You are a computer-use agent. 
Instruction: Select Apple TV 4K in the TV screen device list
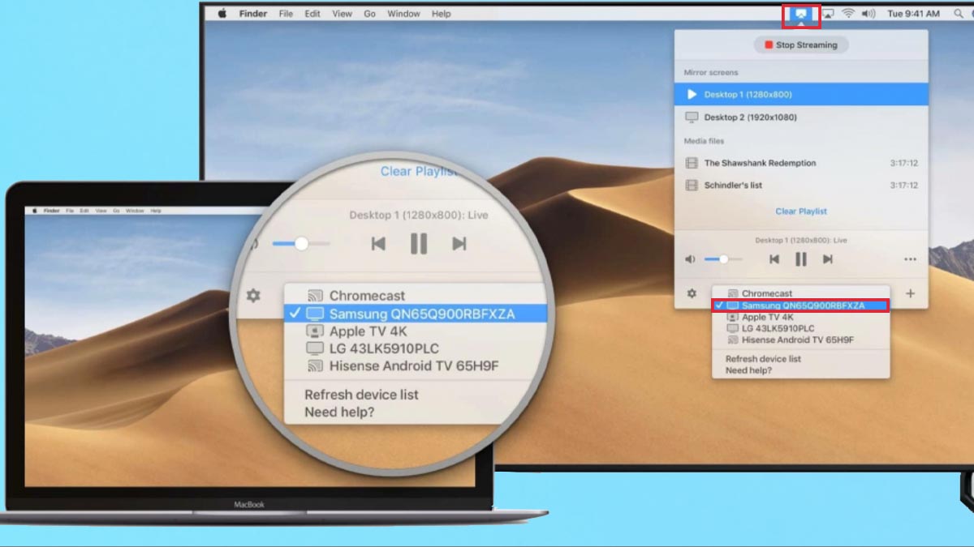800,317
